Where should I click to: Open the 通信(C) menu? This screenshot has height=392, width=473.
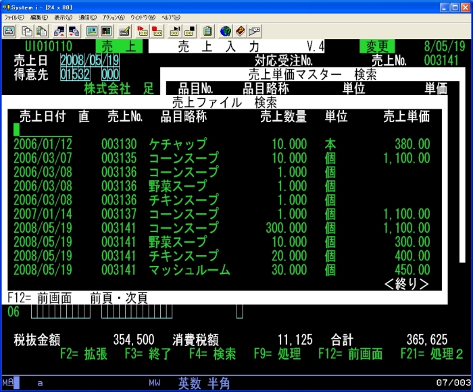(87, 17)
